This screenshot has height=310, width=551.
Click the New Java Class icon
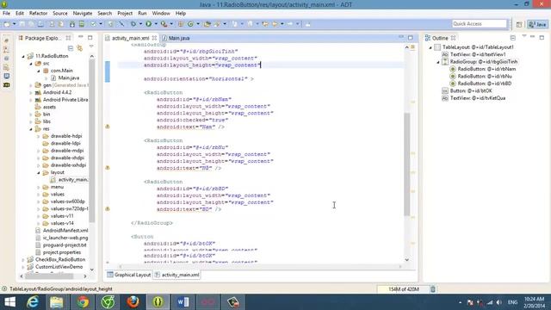coord(190,24)
